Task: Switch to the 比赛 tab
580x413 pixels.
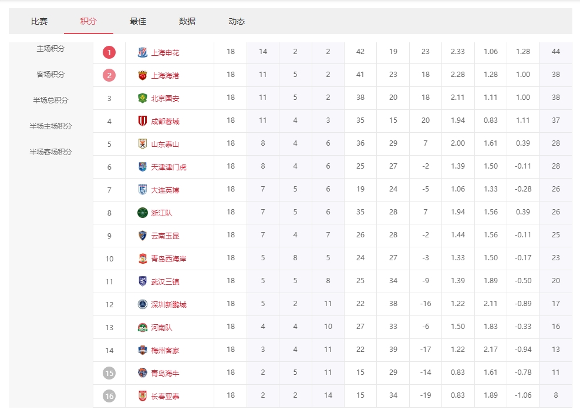Action: pyautogui.click(x=39, y=21)
